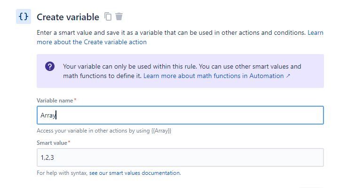Click the {{Array}} reference in helper text
The width and height of the screenshot is (339, 188).
click(x=161, y=131)
